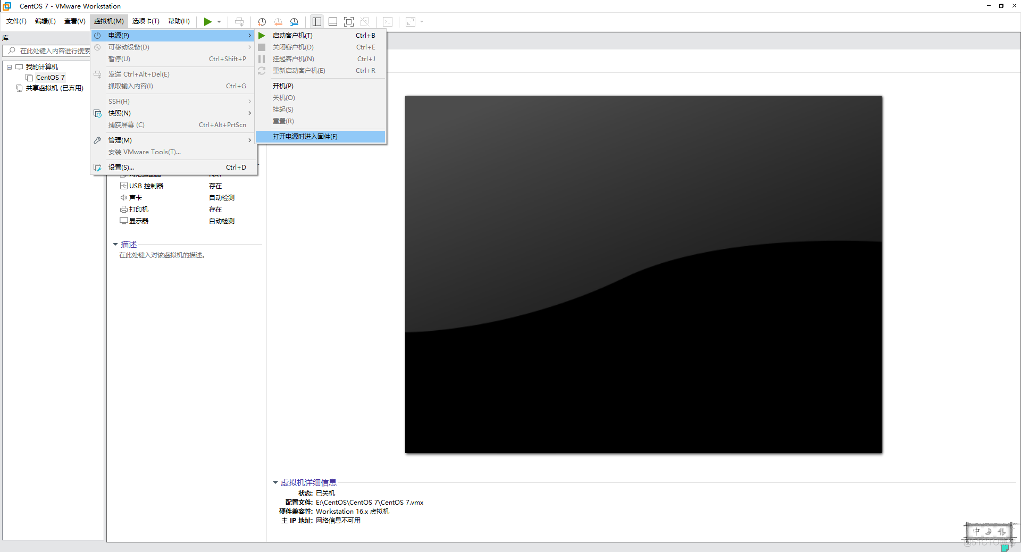
Task: Choose 启动客户机(T) in power submenu
Action: (320, 36)
